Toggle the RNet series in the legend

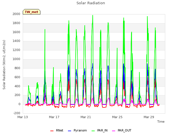tap(57, 130)
